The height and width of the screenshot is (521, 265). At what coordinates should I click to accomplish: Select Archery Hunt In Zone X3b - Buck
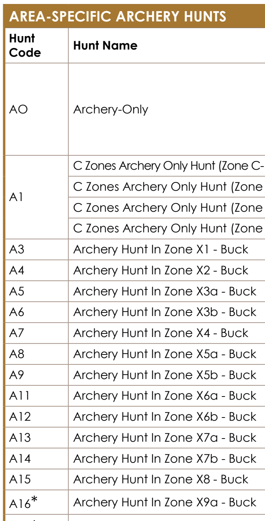click(x=165, y=312)
